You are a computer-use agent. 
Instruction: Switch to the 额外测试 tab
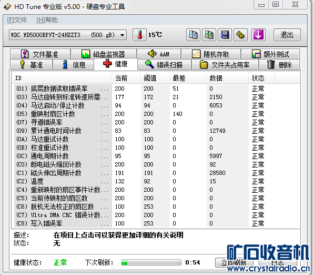270,54
